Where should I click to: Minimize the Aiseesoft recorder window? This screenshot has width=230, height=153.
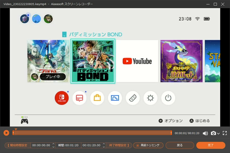(x=208, y=4)
